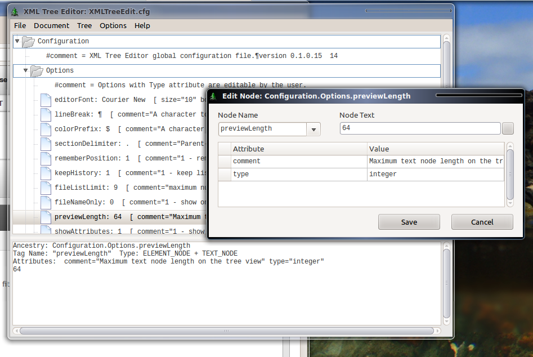Click the Node Text input field
The width and height of the screenshot is (533, 357).
coord(420,128)
